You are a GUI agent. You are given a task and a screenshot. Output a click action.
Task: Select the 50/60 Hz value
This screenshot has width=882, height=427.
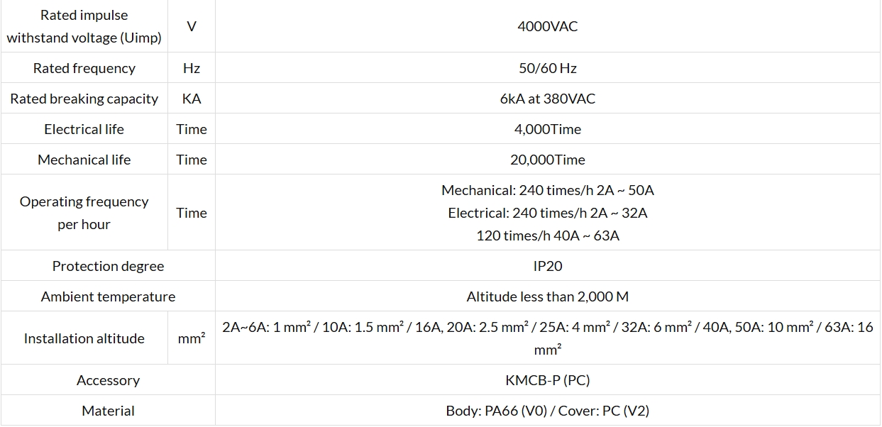pyautogui.click(x=548, y=68)
